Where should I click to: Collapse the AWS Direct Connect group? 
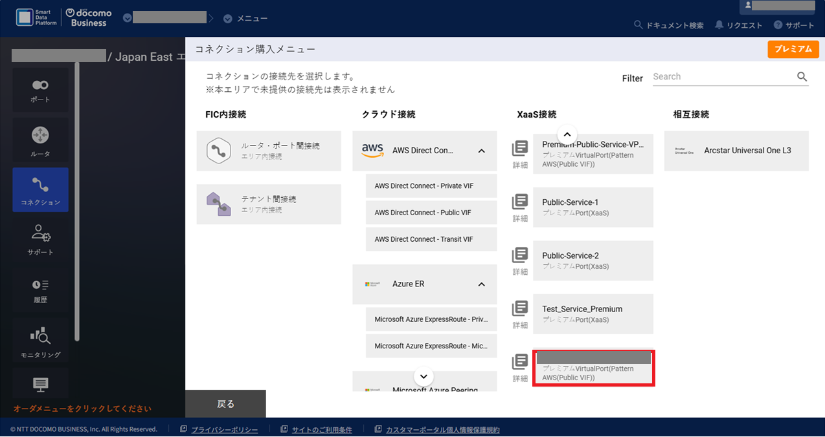(481, 151)
